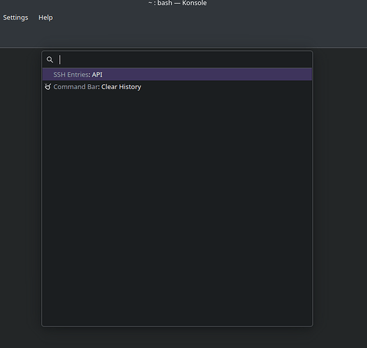Click the Clear History broom icon

48,87
